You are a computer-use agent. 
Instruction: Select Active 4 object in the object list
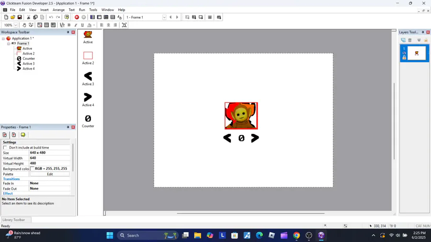[x=88, y=99]
